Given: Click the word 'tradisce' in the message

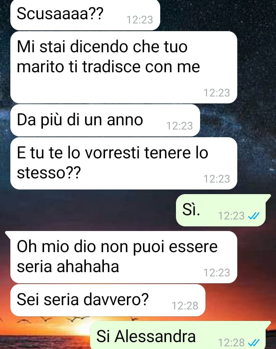Looking at the screenshot, I should tap(112, 66).
